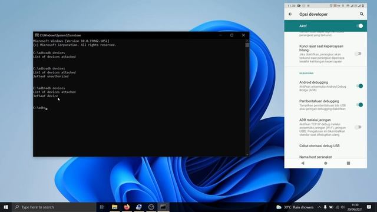Click the Type here to search box
The width and height of the screenshot is (377, 212).
[54, 207]
